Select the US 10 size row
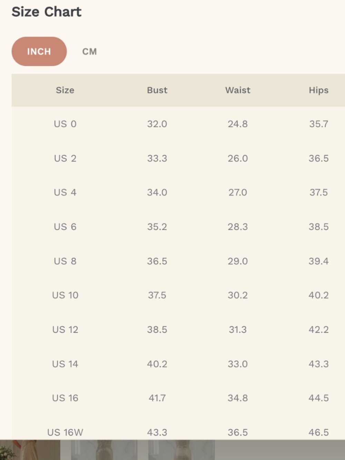Screen dimensions: 345x460 (x=178, y=295)
